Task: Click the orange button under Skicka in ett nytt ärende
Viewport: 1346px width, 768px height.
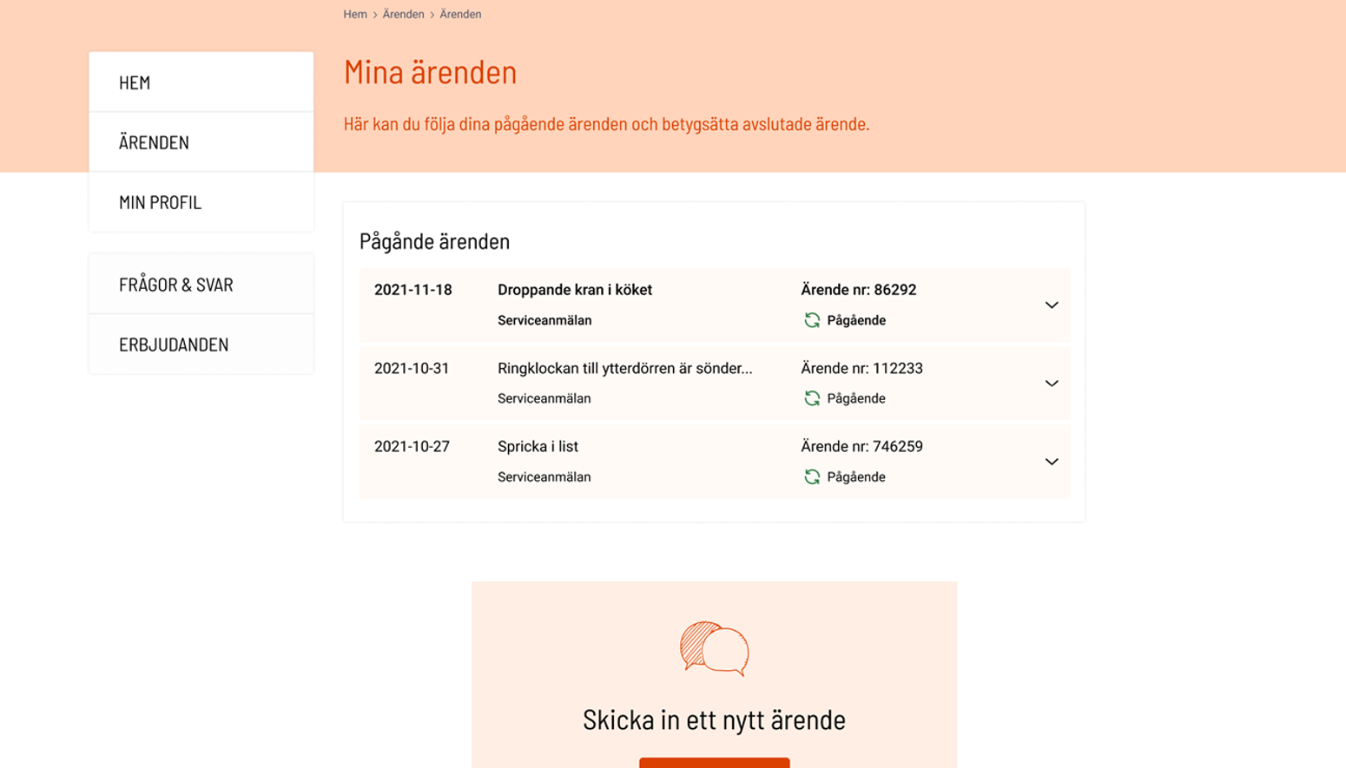Action: pyautogui.click(x=714, y=763)
